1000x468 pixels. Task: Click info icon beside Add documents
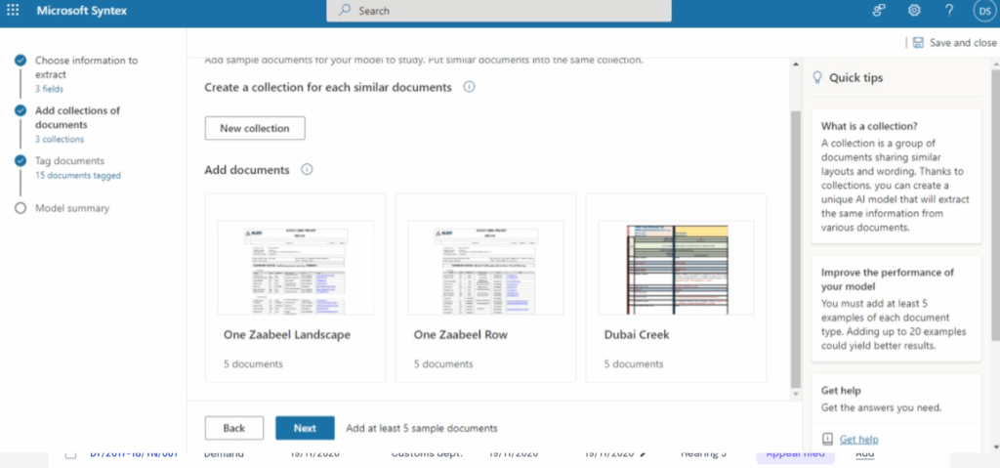307,170
